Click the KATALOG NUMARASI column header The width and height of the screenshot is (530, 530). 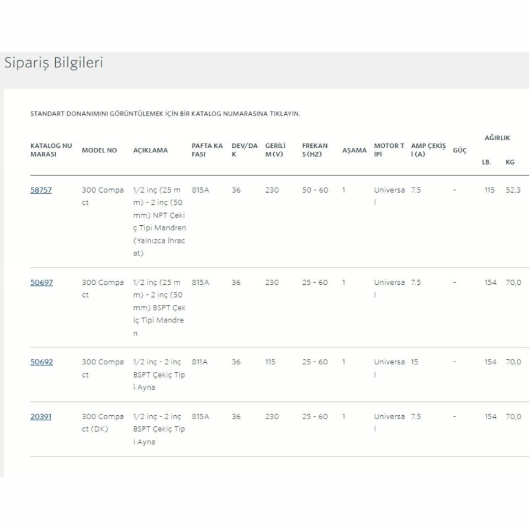[51, 150]
